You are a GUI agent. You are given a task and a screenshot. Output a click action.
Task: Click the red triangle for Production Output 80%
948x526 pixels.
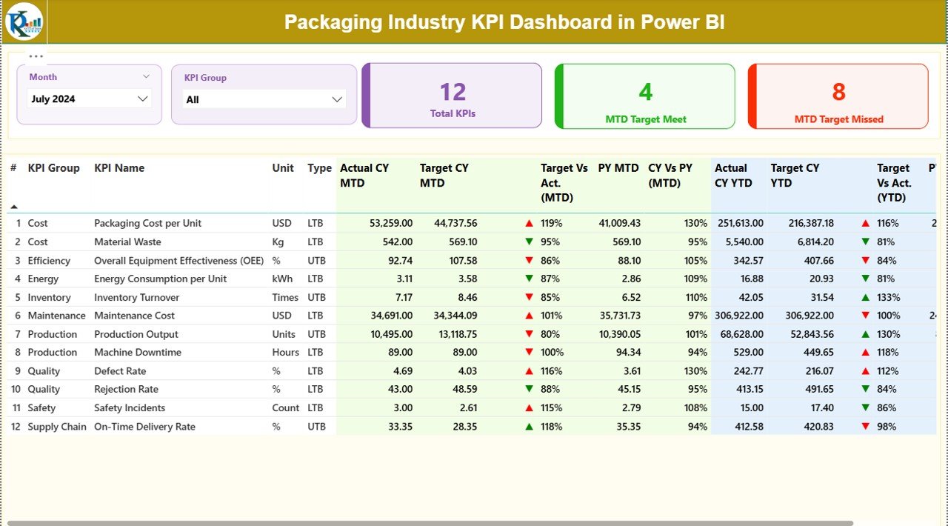tap(528, 333)
